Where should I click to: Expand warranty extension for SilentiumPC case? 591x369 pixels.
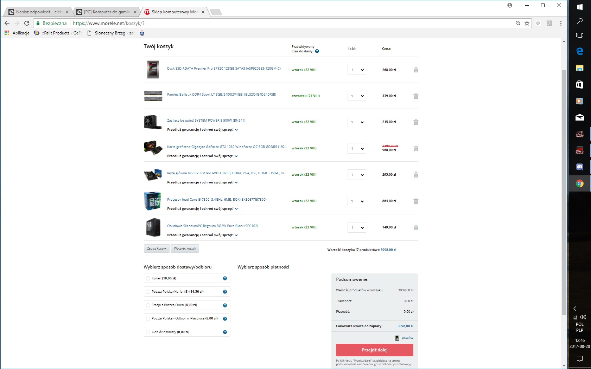(203, 235)
